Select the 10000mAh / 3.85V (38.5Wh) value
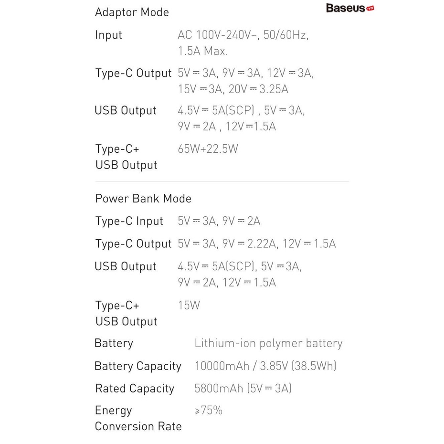Viewport: 444px width, 444px height. coord(265,366)
